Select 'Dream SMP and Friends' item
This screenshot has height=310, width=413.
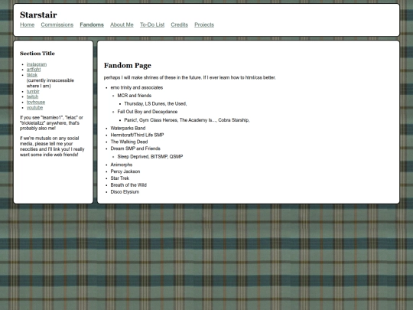tap(135, 148)
